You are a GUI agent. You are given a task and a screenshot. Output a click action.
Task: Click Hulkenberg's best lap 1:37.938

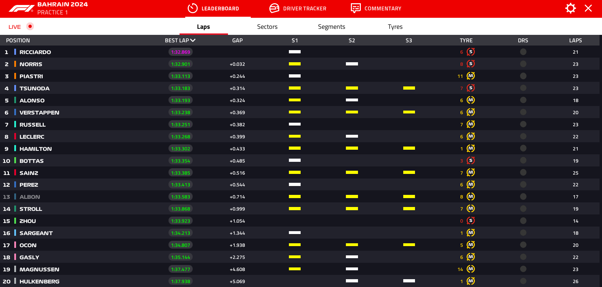click(181, 281)
